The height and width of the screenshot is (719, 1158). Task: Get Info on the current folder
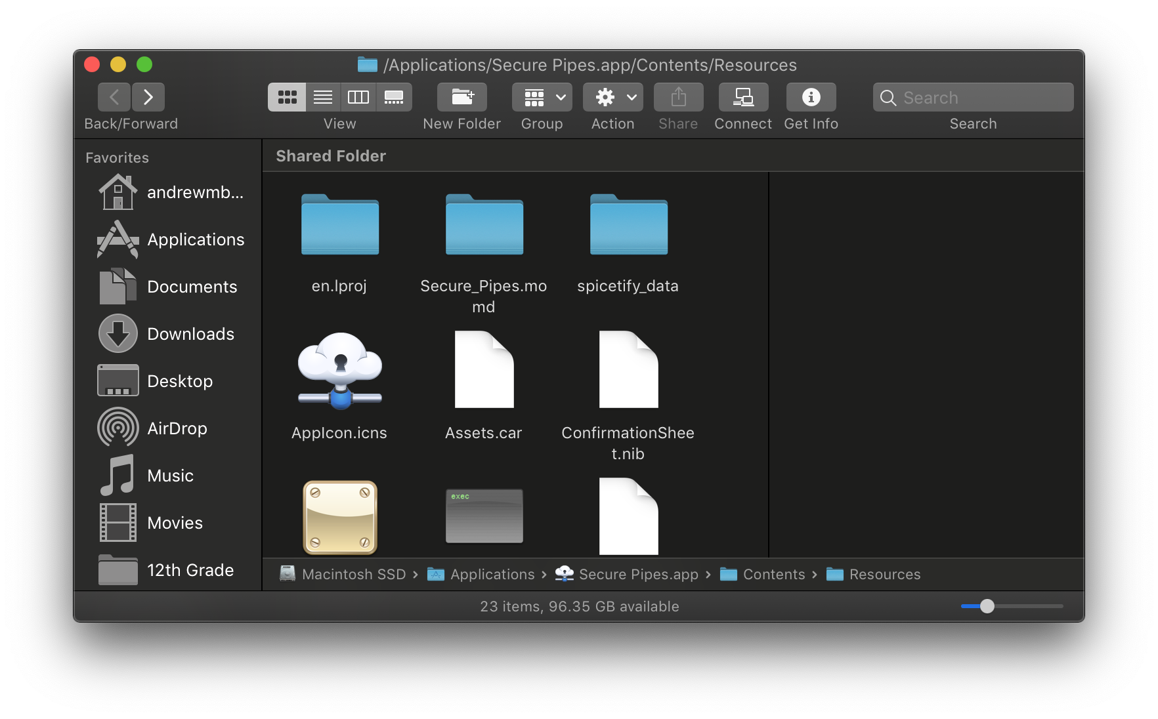pyautogui.click(x=811, y=96)
